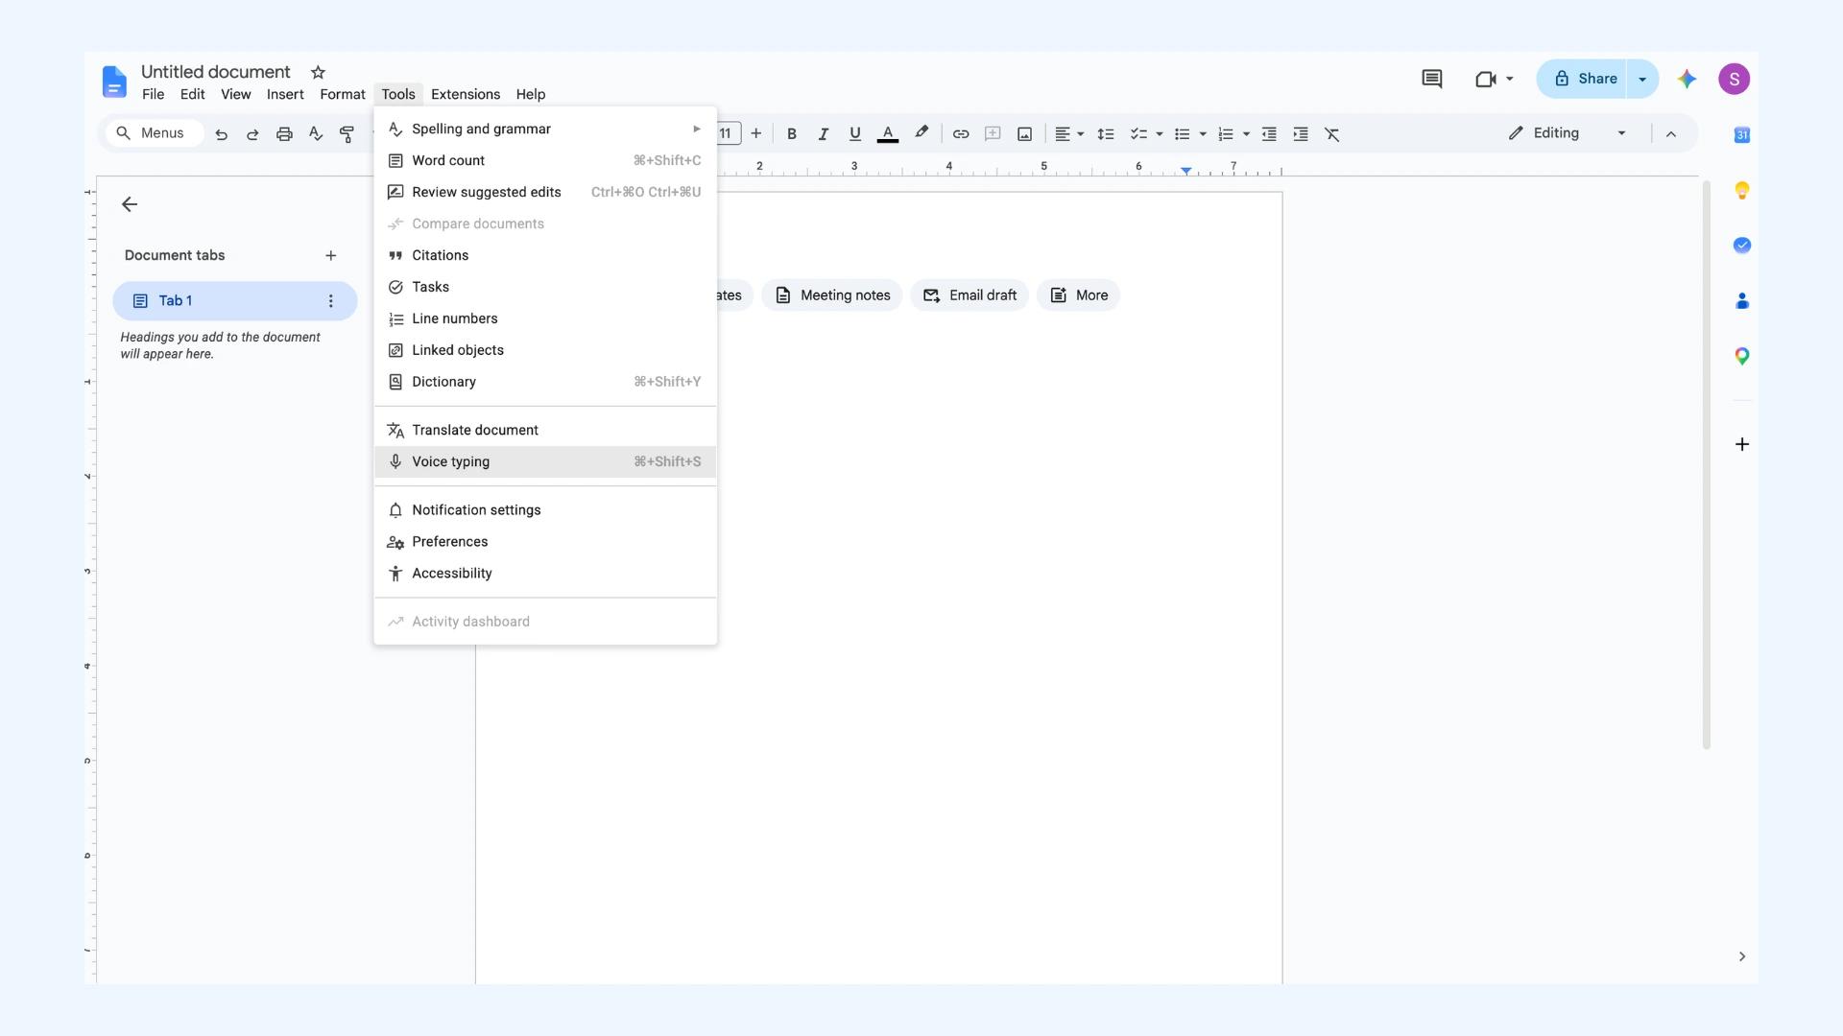The width and height of the screenshot is (1843, 1036).
Task: Select Word count from Tools menu
Action: point(545,160)
